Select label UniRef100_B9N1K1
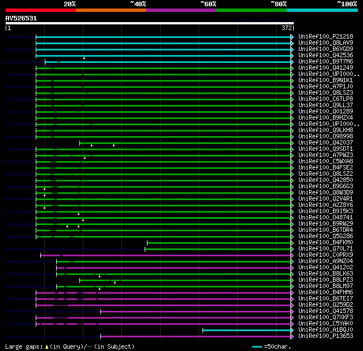 [x=326, y=81]
